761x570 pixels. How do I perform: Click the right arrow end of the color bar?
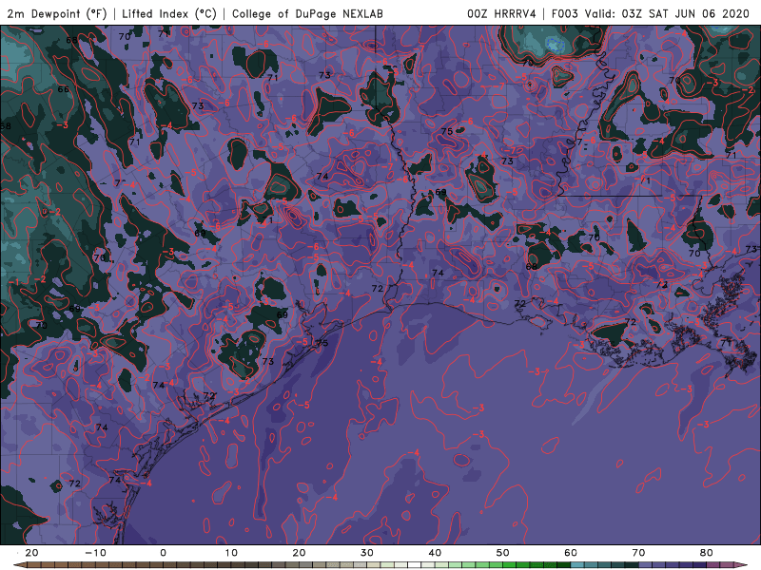pyautogui.click(x=742, y=565)
